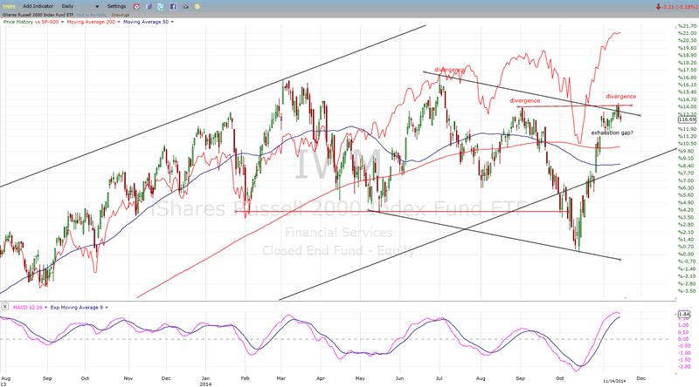Screen dimensions: 699x387
Task: Expand the vs SP-500 dropdown arrow
Action: click(x=62, y=22)
